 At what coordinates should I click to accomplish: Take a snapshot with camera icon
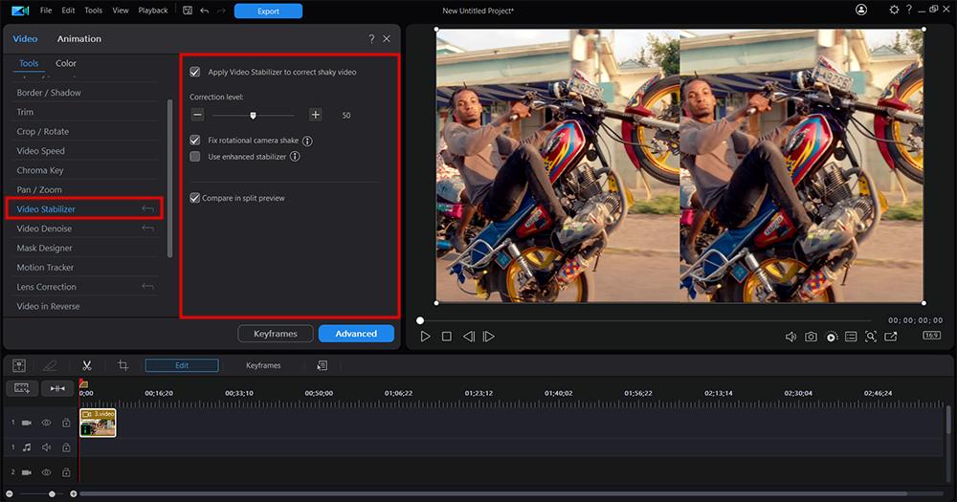click(811, 337)
